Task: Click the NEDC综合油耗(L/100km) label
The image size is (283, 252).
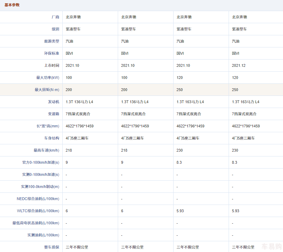Action: click(x=38, y=199)
